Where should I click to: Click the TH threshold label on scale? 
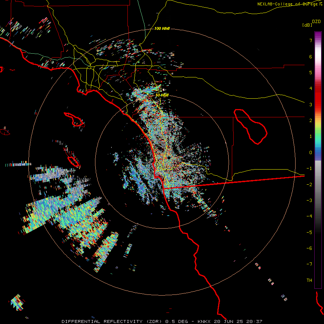click(309, 280)
